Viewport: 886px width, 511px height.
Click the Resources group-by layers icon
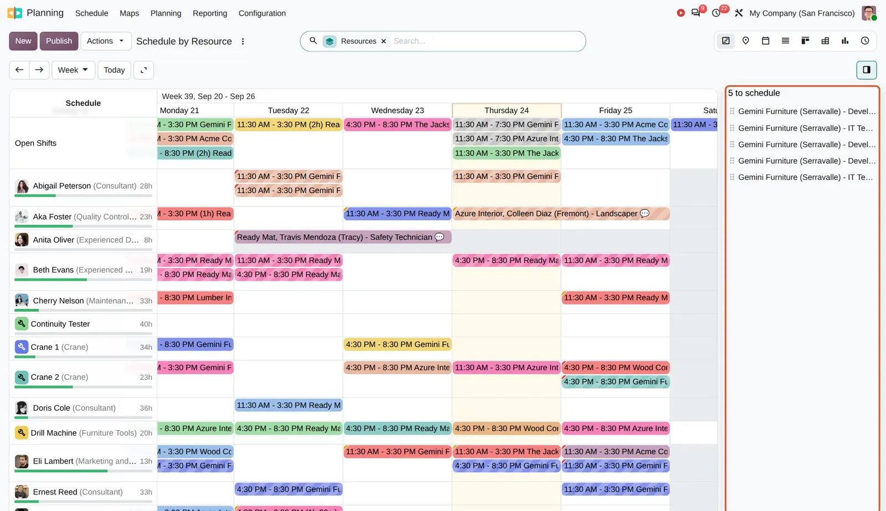329,41
